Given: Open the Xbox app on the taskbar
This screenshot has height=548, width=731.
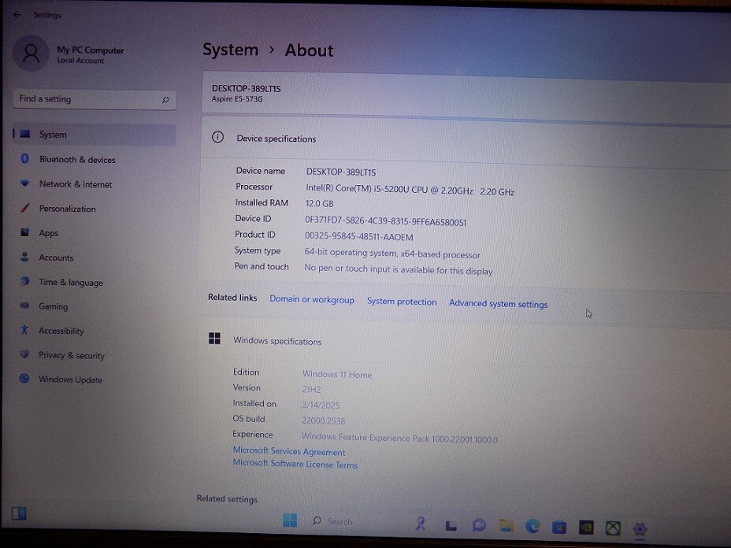Looking at the screenshot, I should tap(613, 528).
